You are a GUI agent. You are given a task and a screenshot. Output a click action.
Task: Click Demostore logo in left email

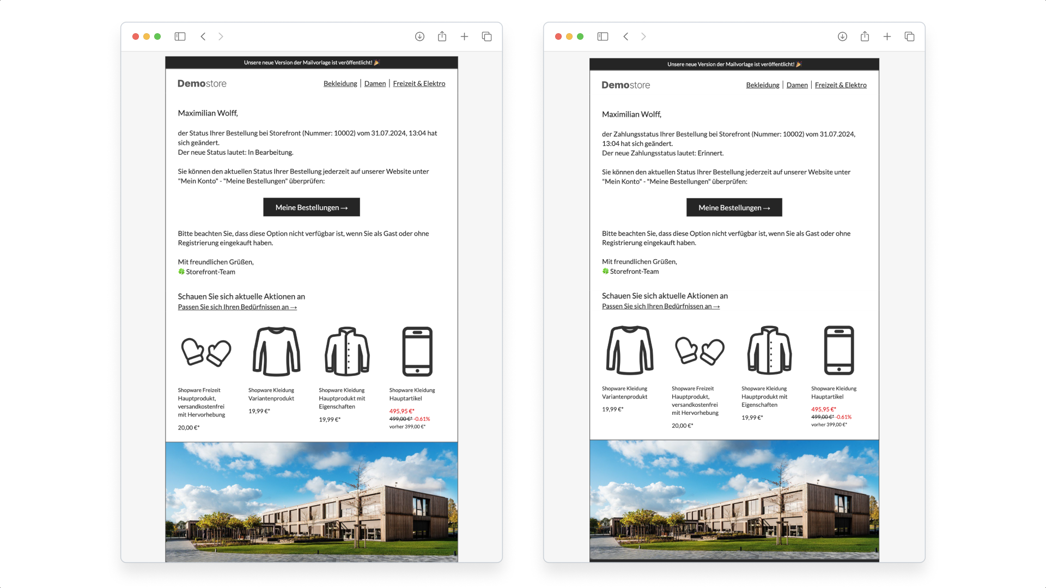[x=202, y=83]
